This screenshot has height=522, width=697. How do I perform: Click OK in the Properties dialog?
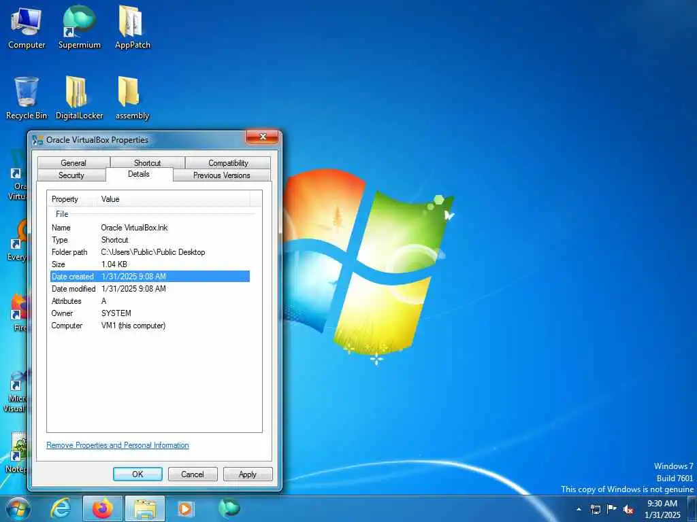click(x=137, y=474)
